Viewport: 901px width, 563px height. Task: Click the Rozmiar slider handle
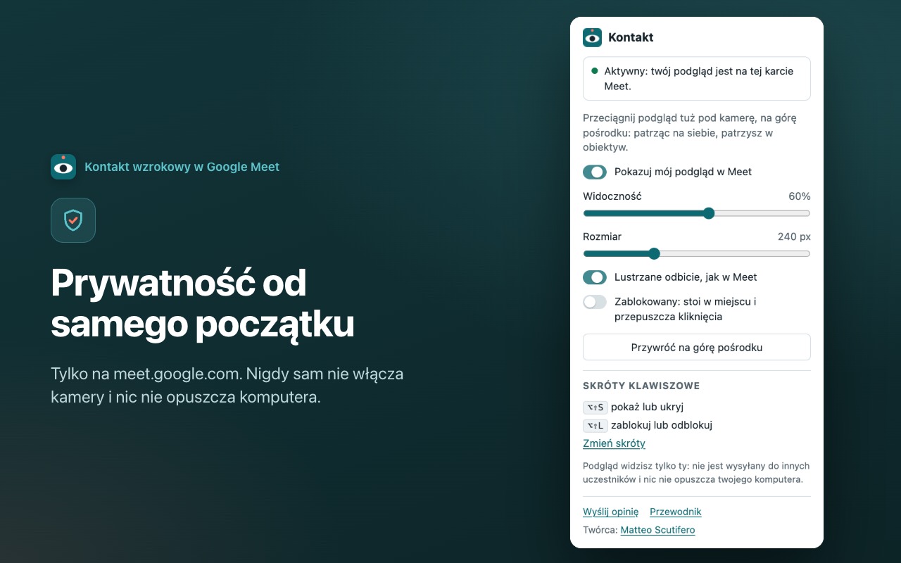[x=654, y=253]
